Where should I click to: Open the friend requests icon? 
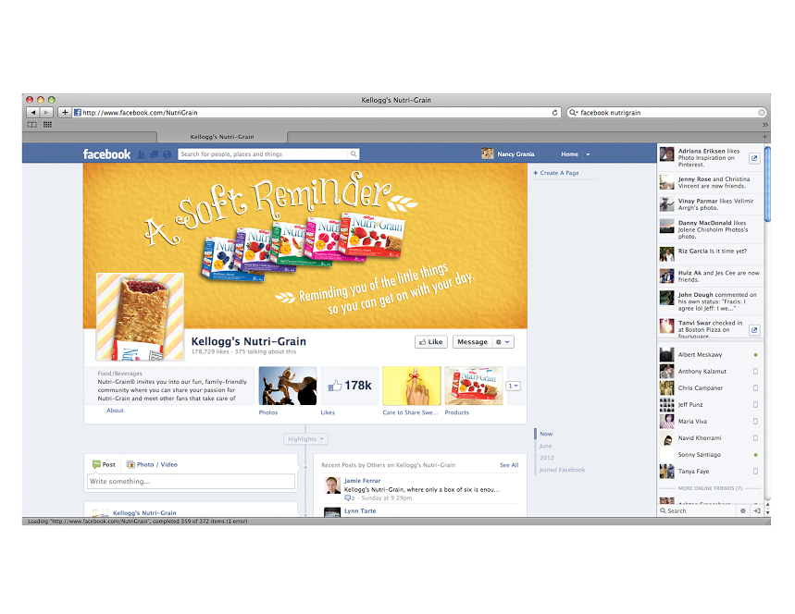141,154
